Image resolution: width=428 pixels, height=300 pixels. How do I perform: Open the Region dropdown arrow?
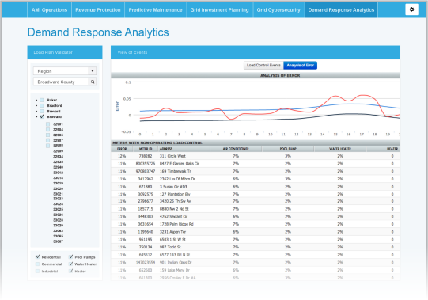(x=93, y=71)
